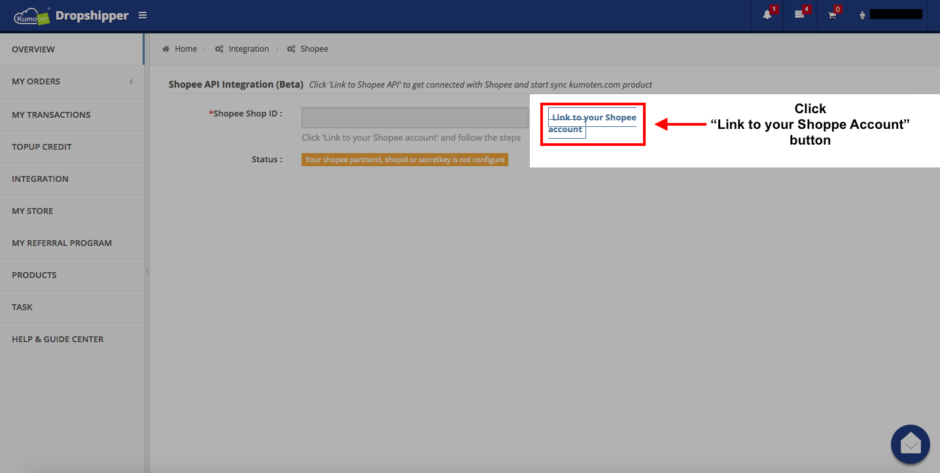
Task: Click the orange partnerid not configure status
Action: [405, 160]
